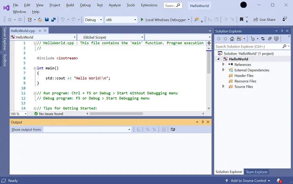Collapse the main() function code block
Screen dimensions: 293x184
(35, 68)
